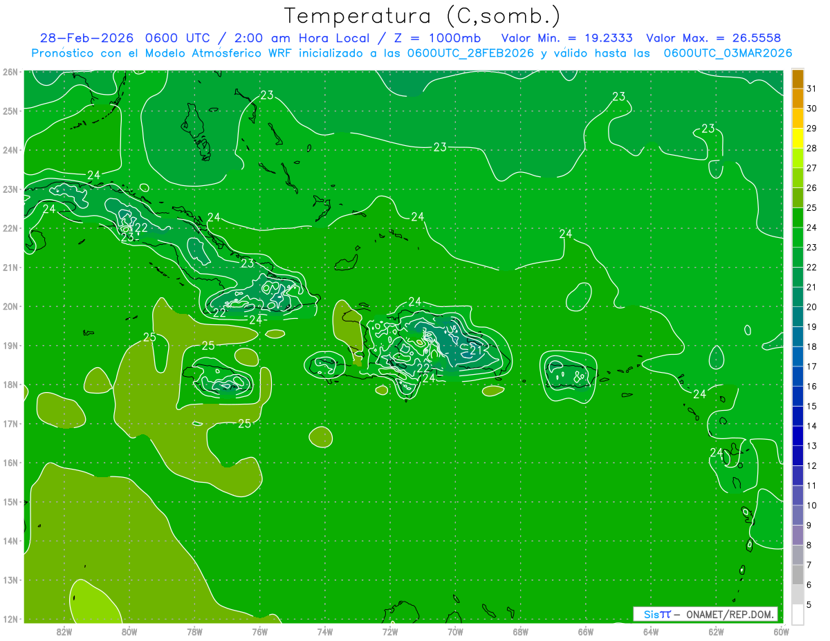Click the title 'Temperatura (C,somb.)'
Viewport: 830px width, 641px height.
(422, 16)
